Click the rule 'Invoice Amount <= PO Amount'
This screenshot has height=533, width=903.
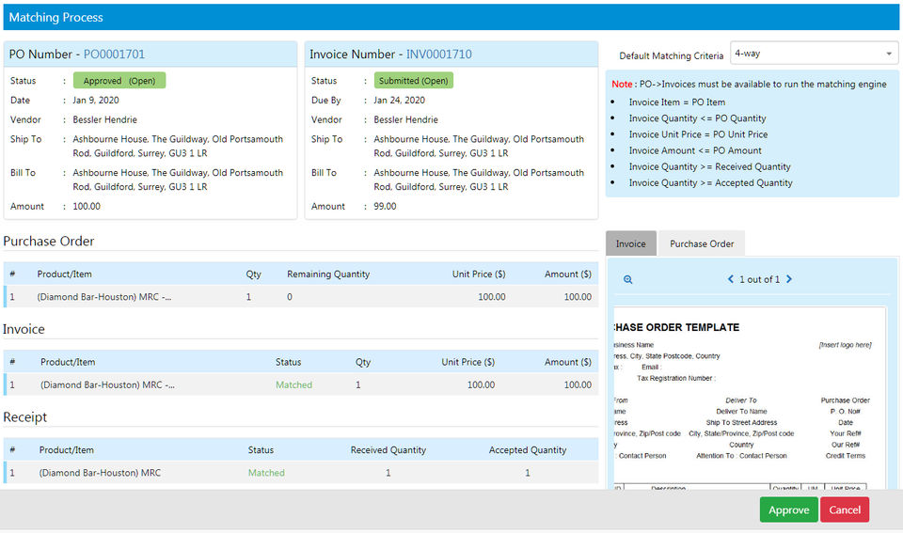click(x=695, y=150)
